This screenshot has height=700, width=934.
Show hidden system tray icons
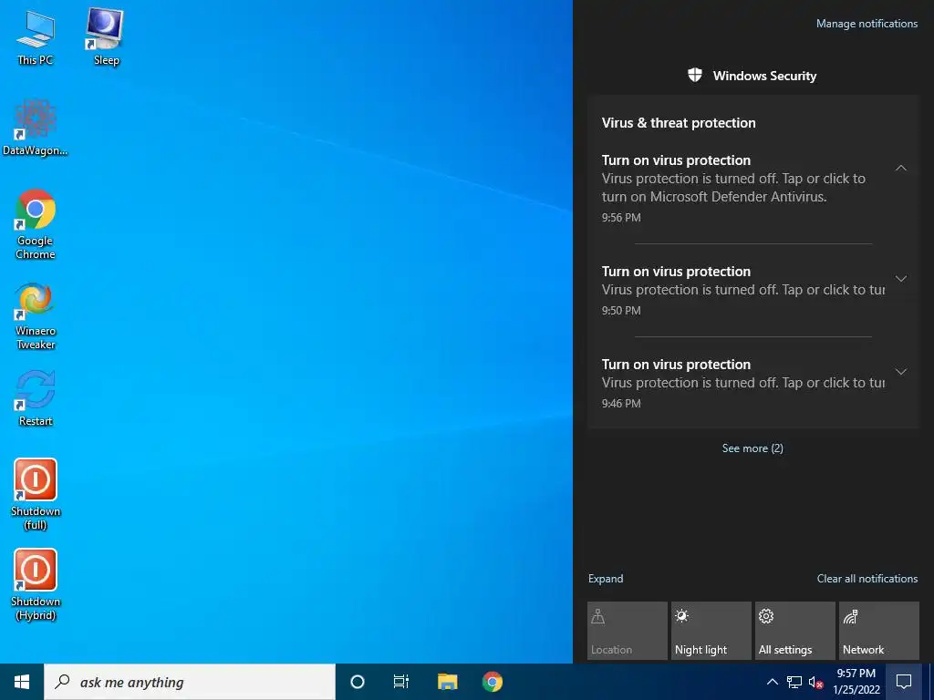[x=772, y=682]
